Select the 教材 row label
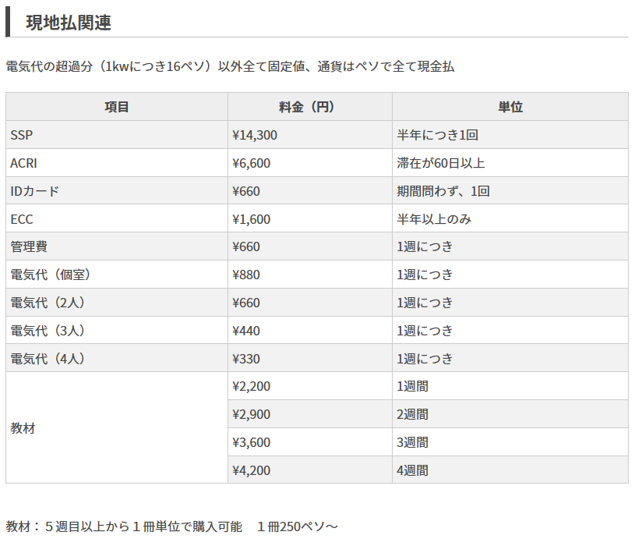This screenshot has width=635, height=553. pyautogui.click(x=23, y=428)
